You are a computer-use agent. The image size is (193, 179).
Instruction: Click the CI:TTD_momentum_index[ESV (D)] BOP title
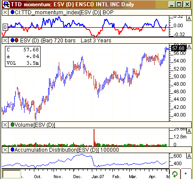pyautogui.click(x=64, y=12)
